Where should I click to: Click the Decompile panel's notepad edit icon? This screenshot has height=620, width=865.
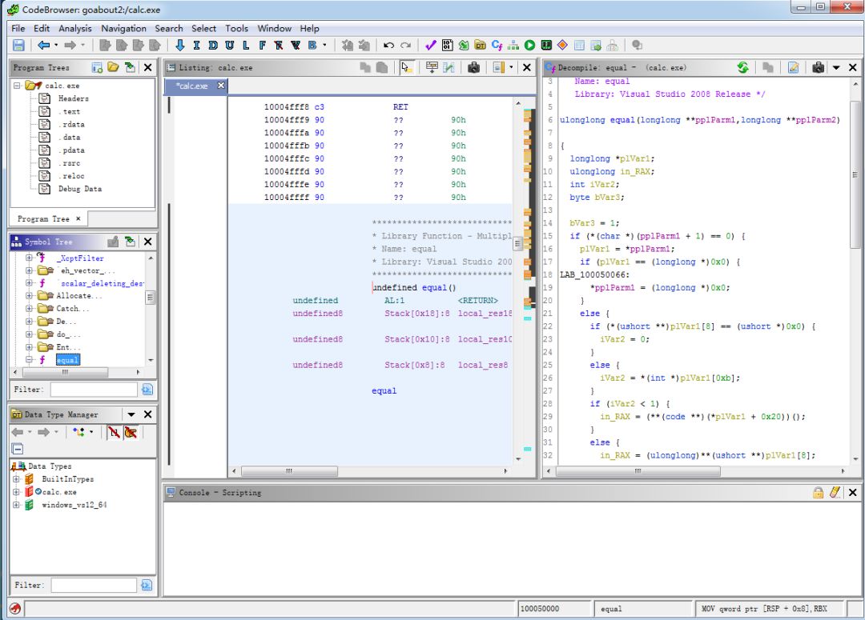793,68
